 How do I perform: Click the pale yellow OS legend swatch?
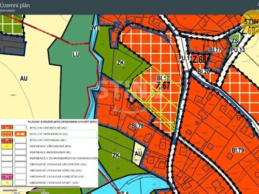(x=7, y=183)
